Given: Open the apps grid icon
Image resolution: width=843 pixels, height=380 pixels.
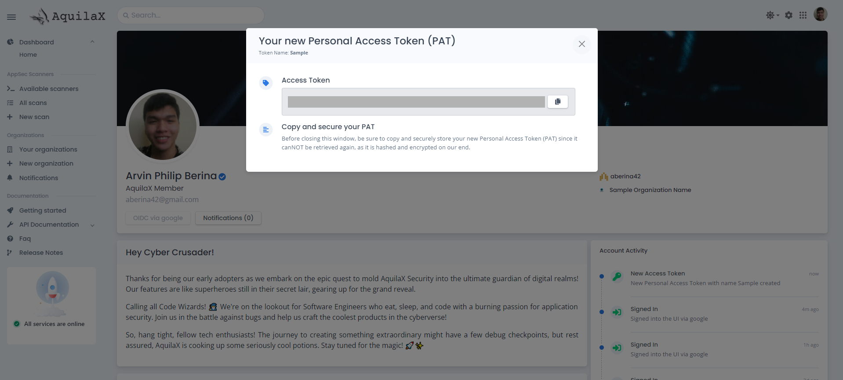Looking at the screenshot, I should pyautogui.click(x=803, y=15).
